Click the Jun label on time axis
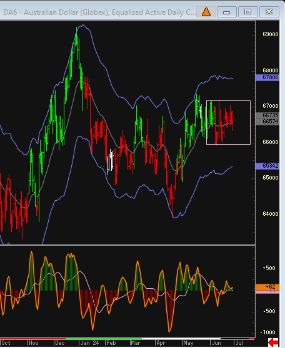Image resolution: width=285 pixels, height=348 pixels. pyautogui.click(x=216, y=343)
